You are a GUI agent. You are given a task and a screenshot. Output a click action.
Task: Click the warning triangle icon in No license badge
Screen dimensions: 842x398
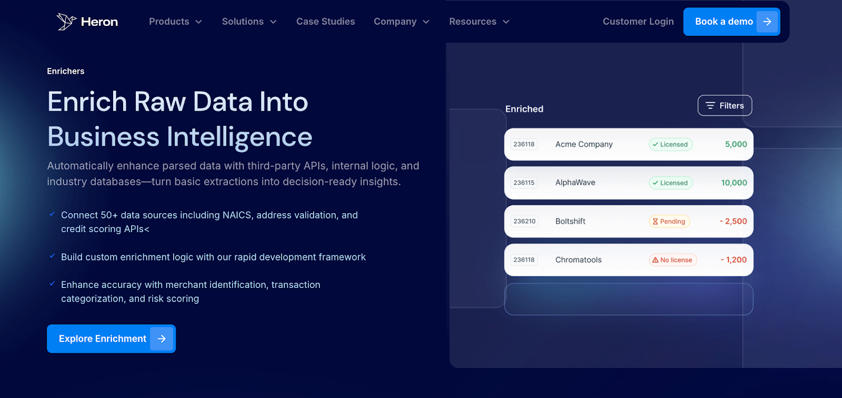[x=655, y=260]
